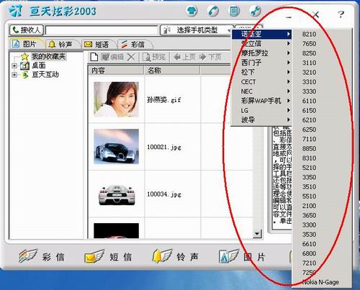Viewport: 360px width, 290px height.
Task: Choose Nokia model 3650
Action: [x=322, y=215]
